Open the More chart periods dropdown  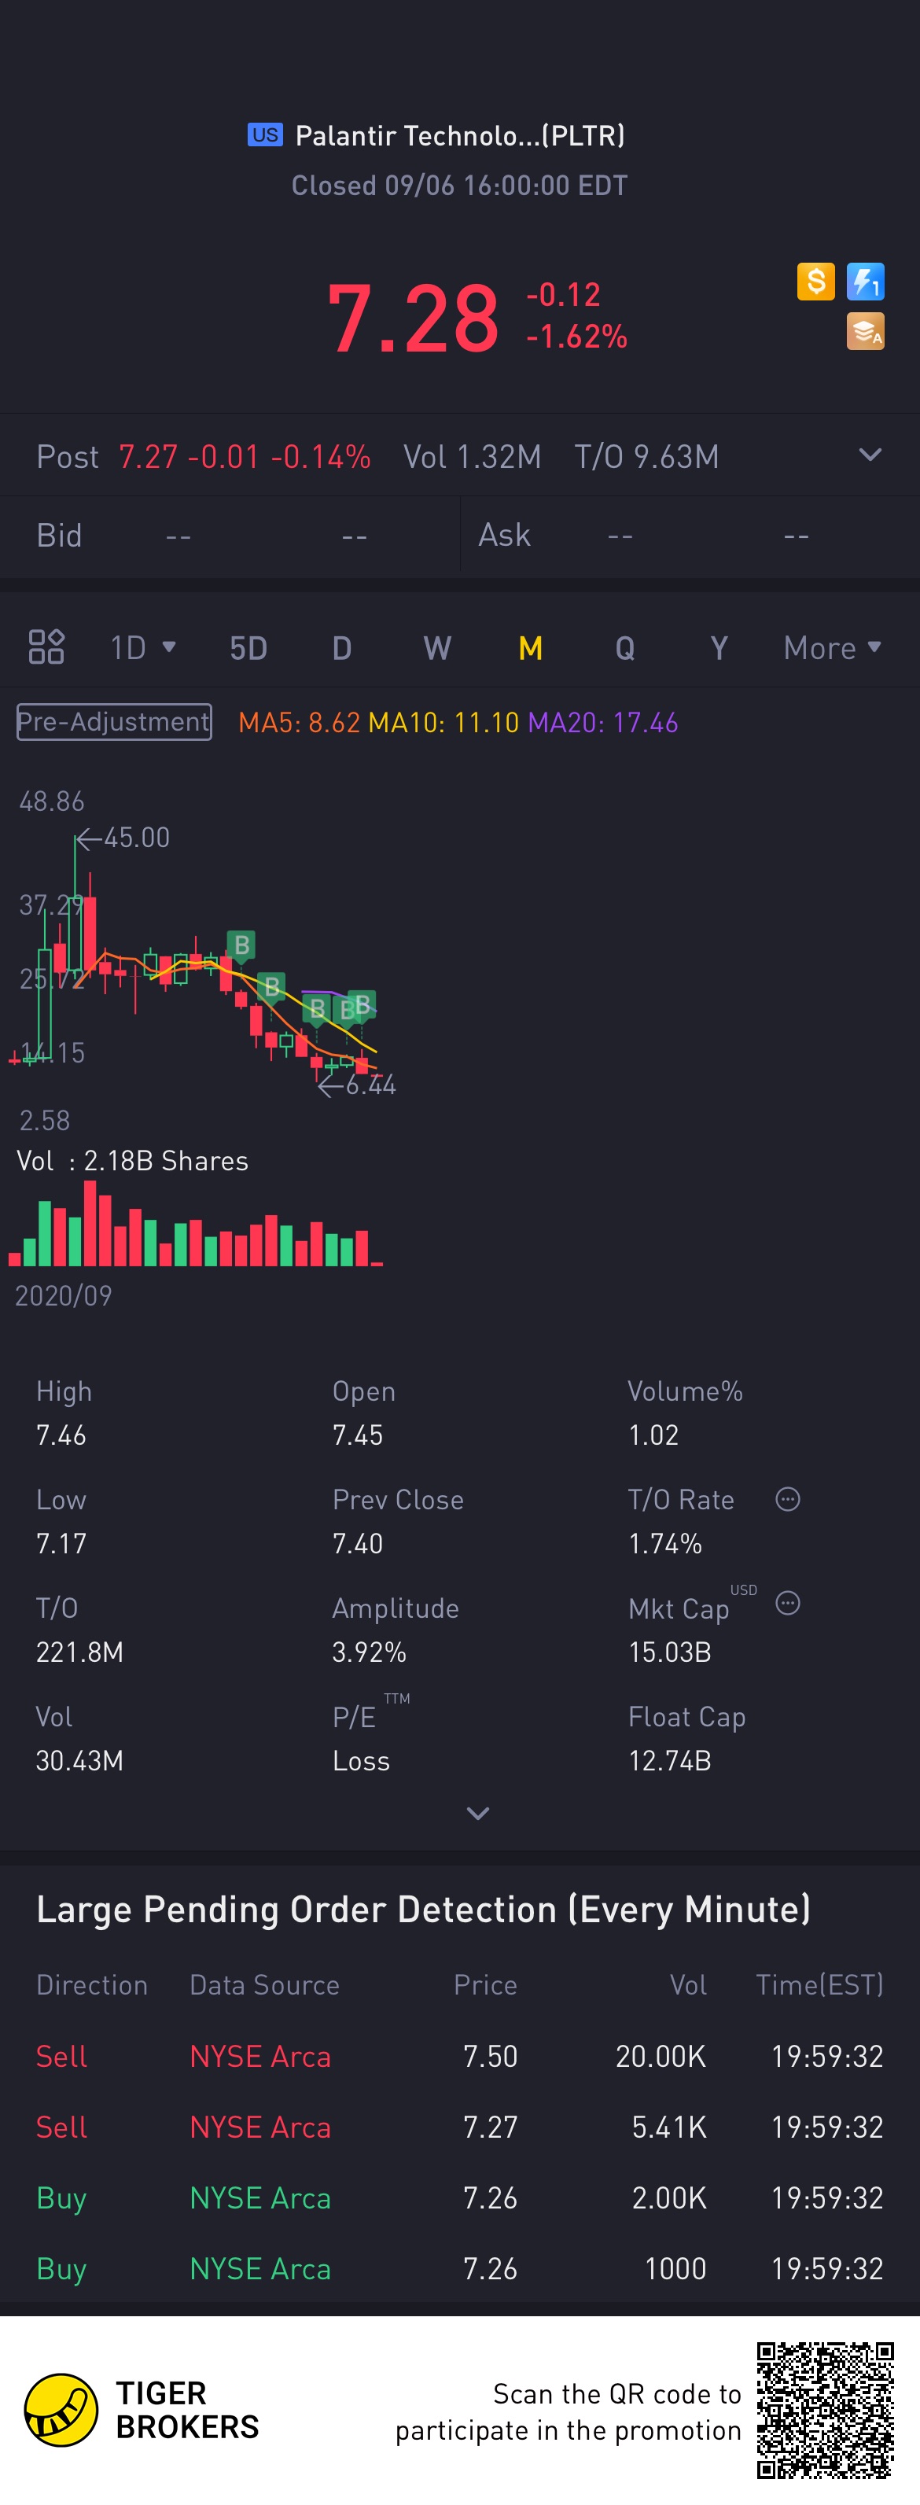pyautogui.click(x=831, y=647)
